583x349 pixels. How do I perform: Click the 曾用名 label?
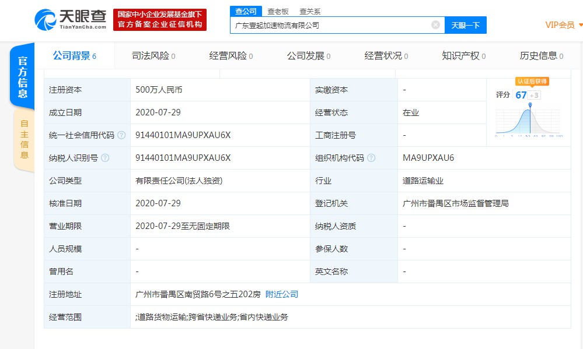61,272
